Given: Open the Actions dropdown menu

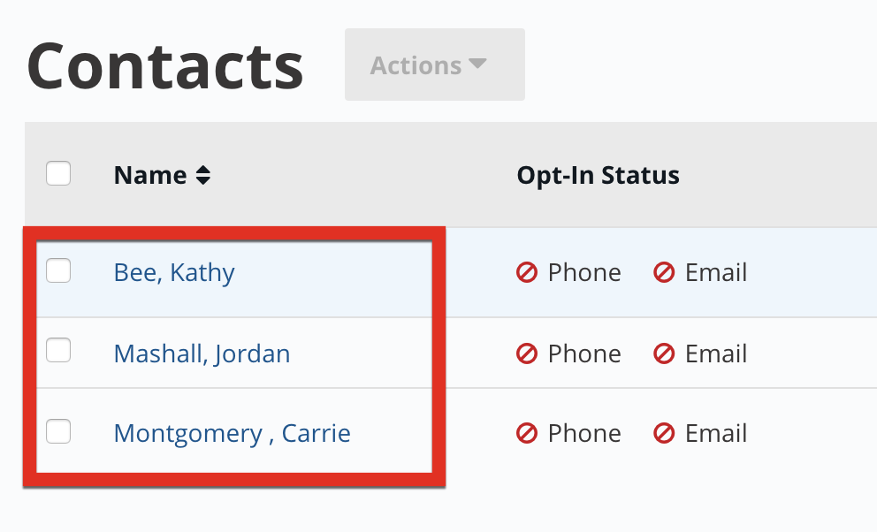Looking at the screenshot, I should point(435,65).
